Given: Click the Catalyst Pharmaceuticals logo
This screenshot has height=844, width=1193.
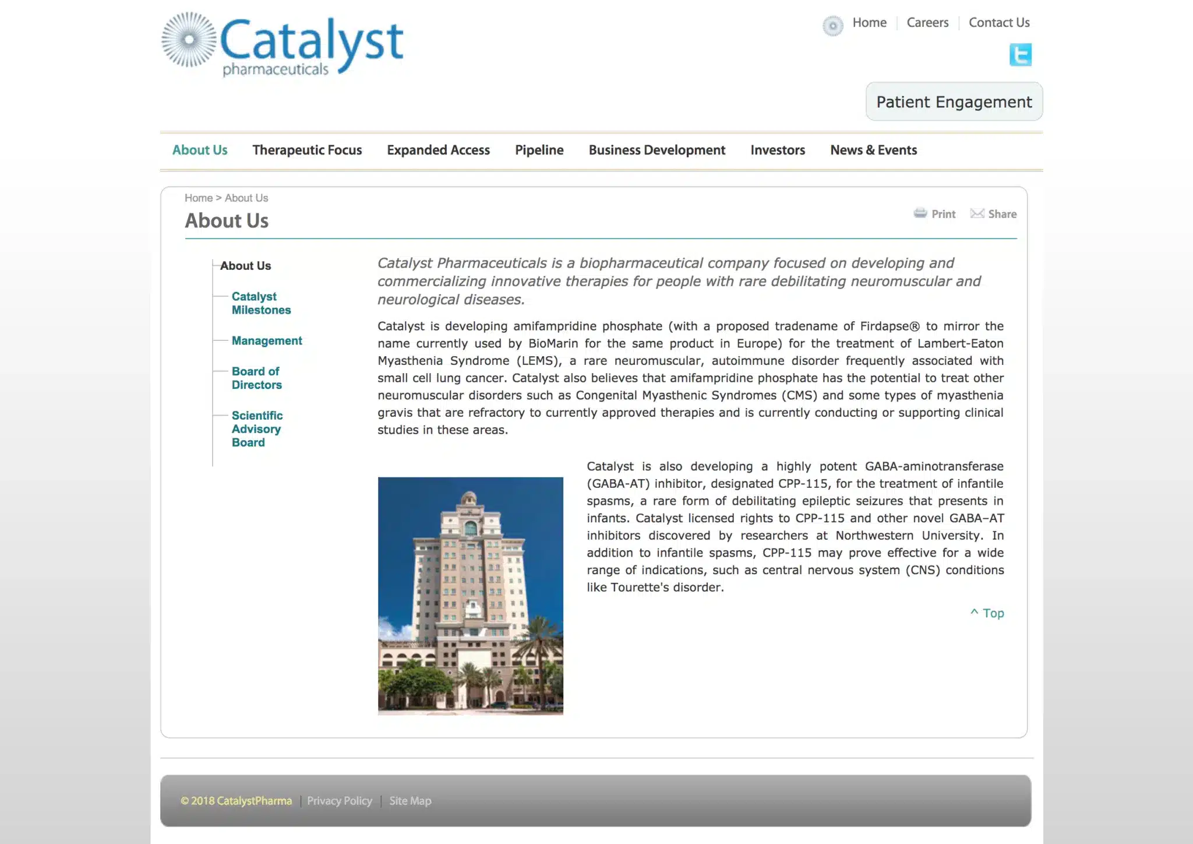Looking at the screenshot, I should [282, 45].
